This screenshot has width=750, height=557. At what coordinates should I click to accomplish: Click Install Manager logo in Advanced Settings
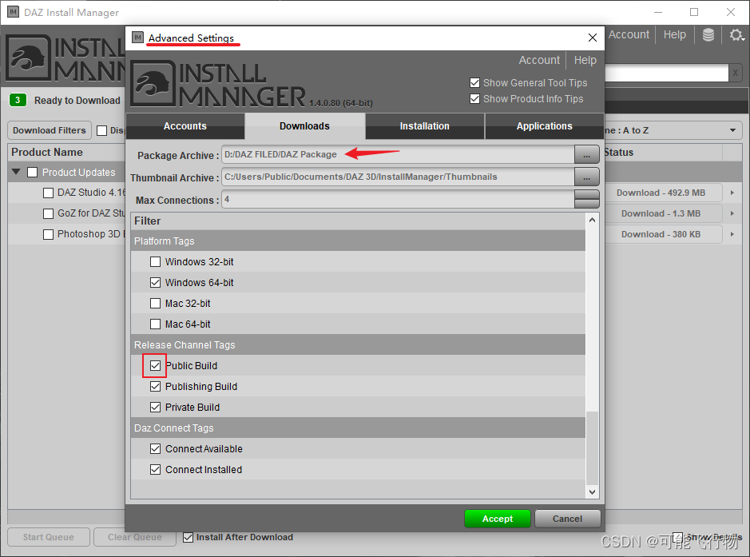[218, 84]
